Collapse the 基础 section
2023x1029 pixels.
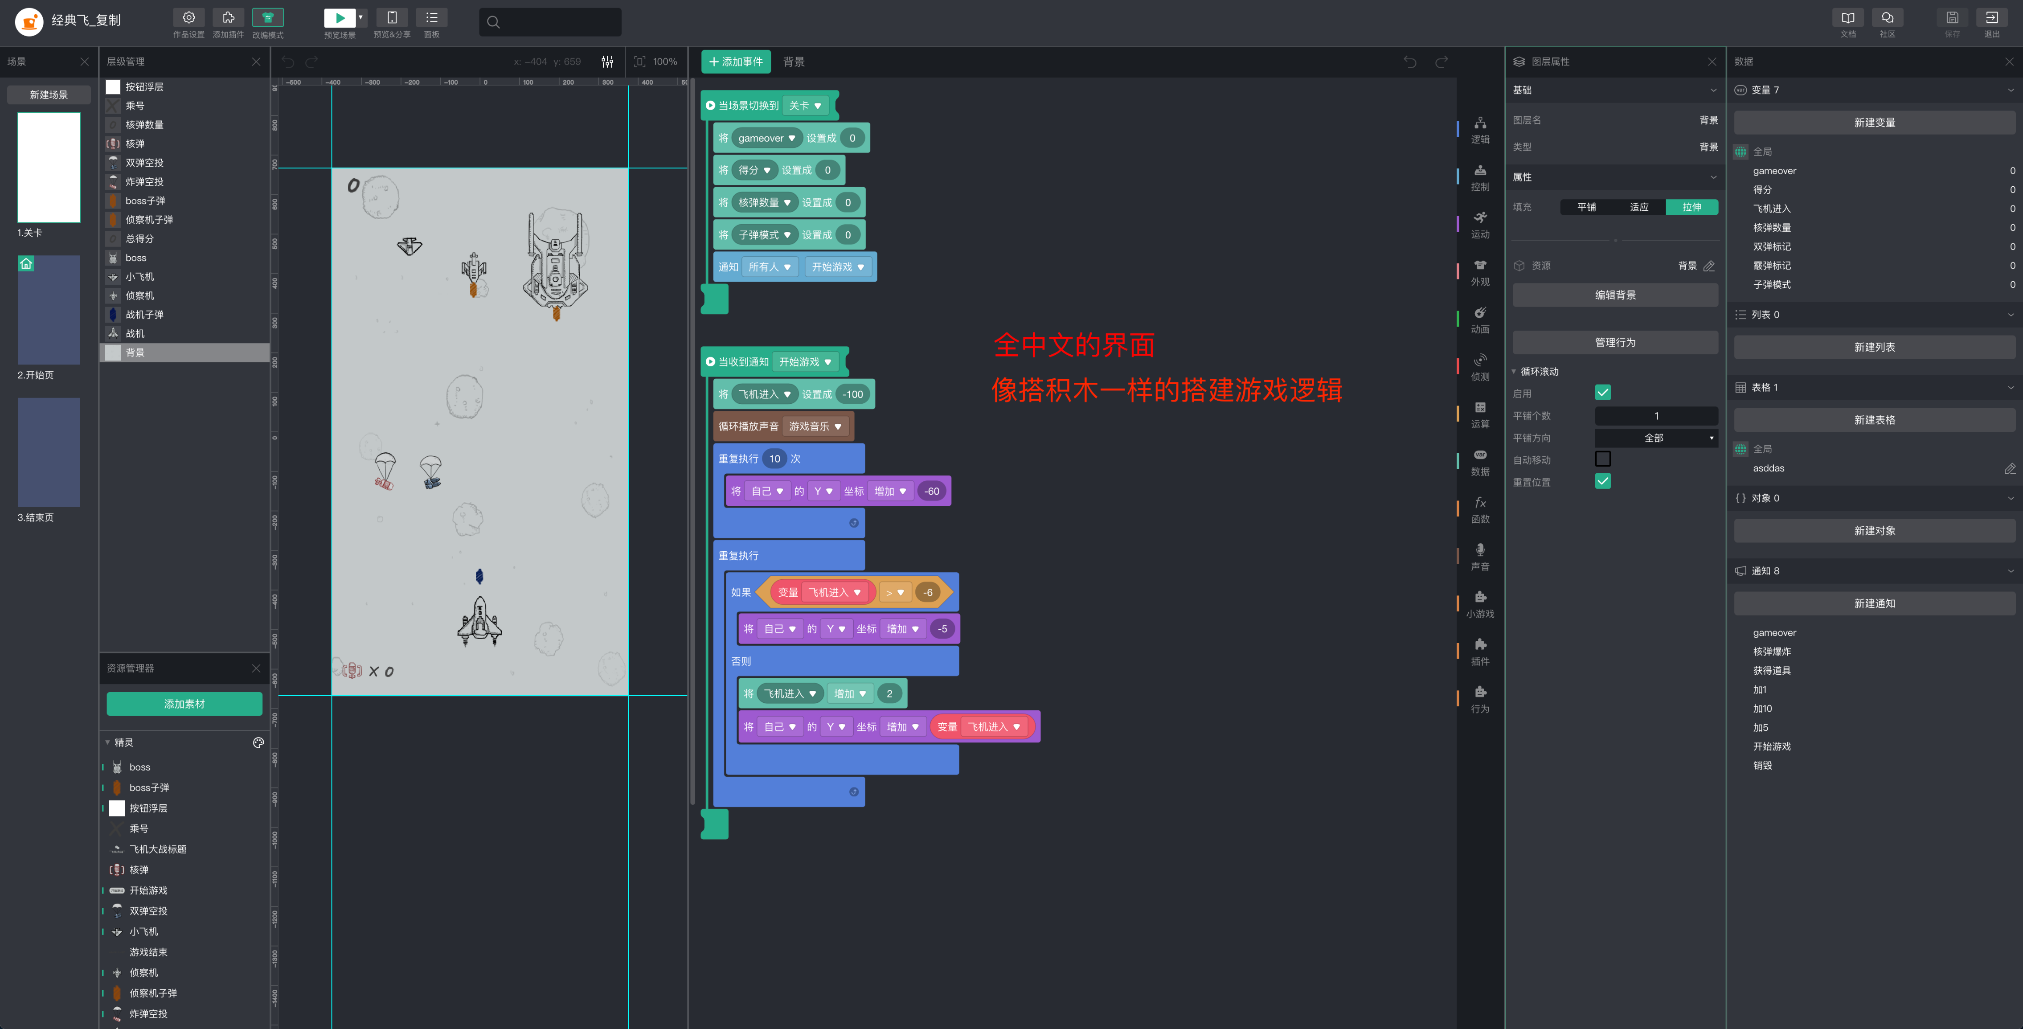[1713, 90]
